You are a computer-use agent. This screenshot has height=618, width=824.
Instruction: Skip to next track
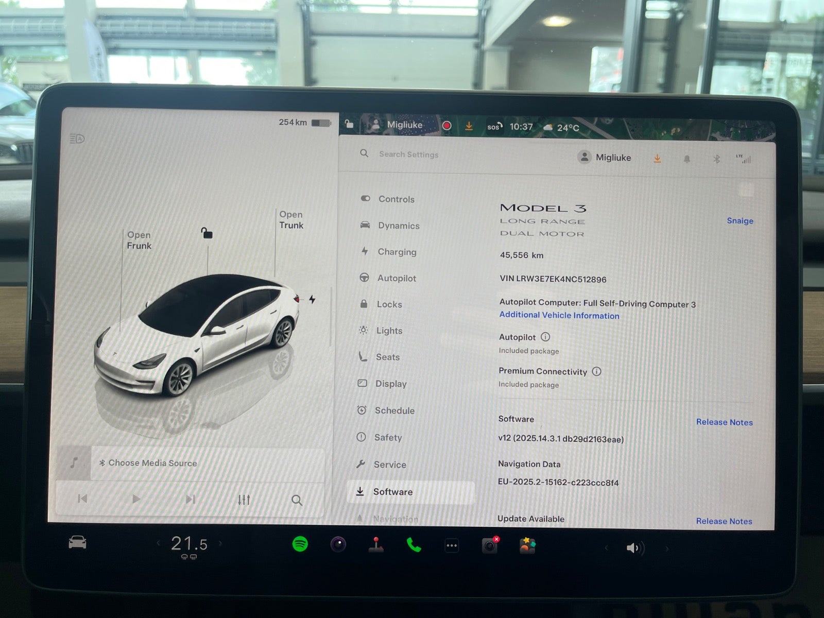pyautogui.click(x=191, y=499)
